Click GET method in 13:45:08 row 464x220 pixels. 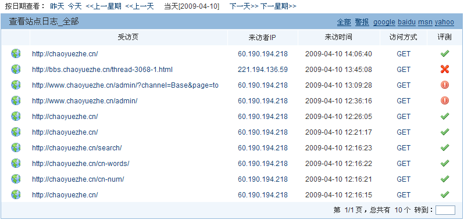pos(404,70)
